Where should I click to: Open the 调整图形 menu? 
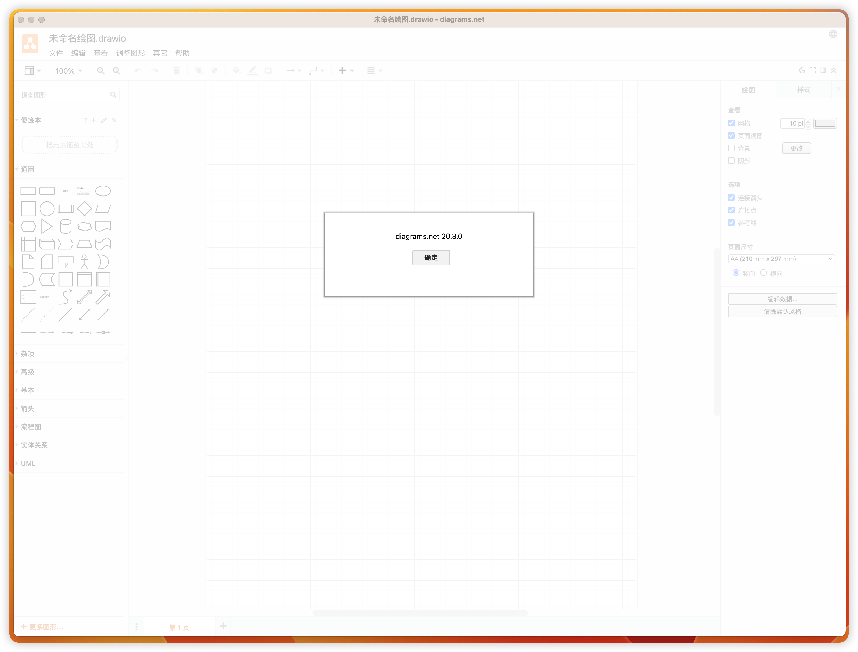(x=130, y=53)
